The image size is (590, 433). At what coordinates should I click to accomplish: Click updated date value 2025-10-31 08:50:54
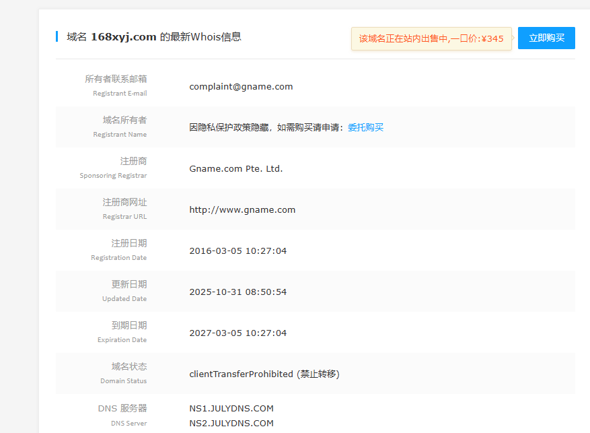[x=238, y=292]
